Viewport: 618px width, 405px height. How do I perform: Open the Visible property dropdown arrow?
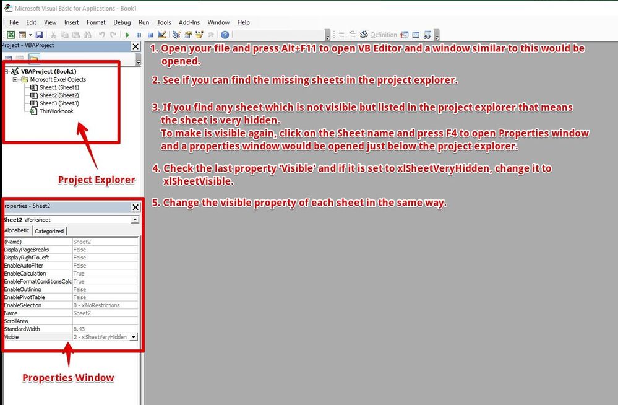[134, 337]
